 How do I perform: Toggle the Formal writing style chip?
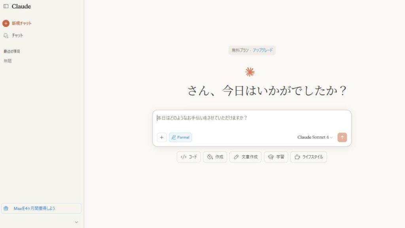180,137
